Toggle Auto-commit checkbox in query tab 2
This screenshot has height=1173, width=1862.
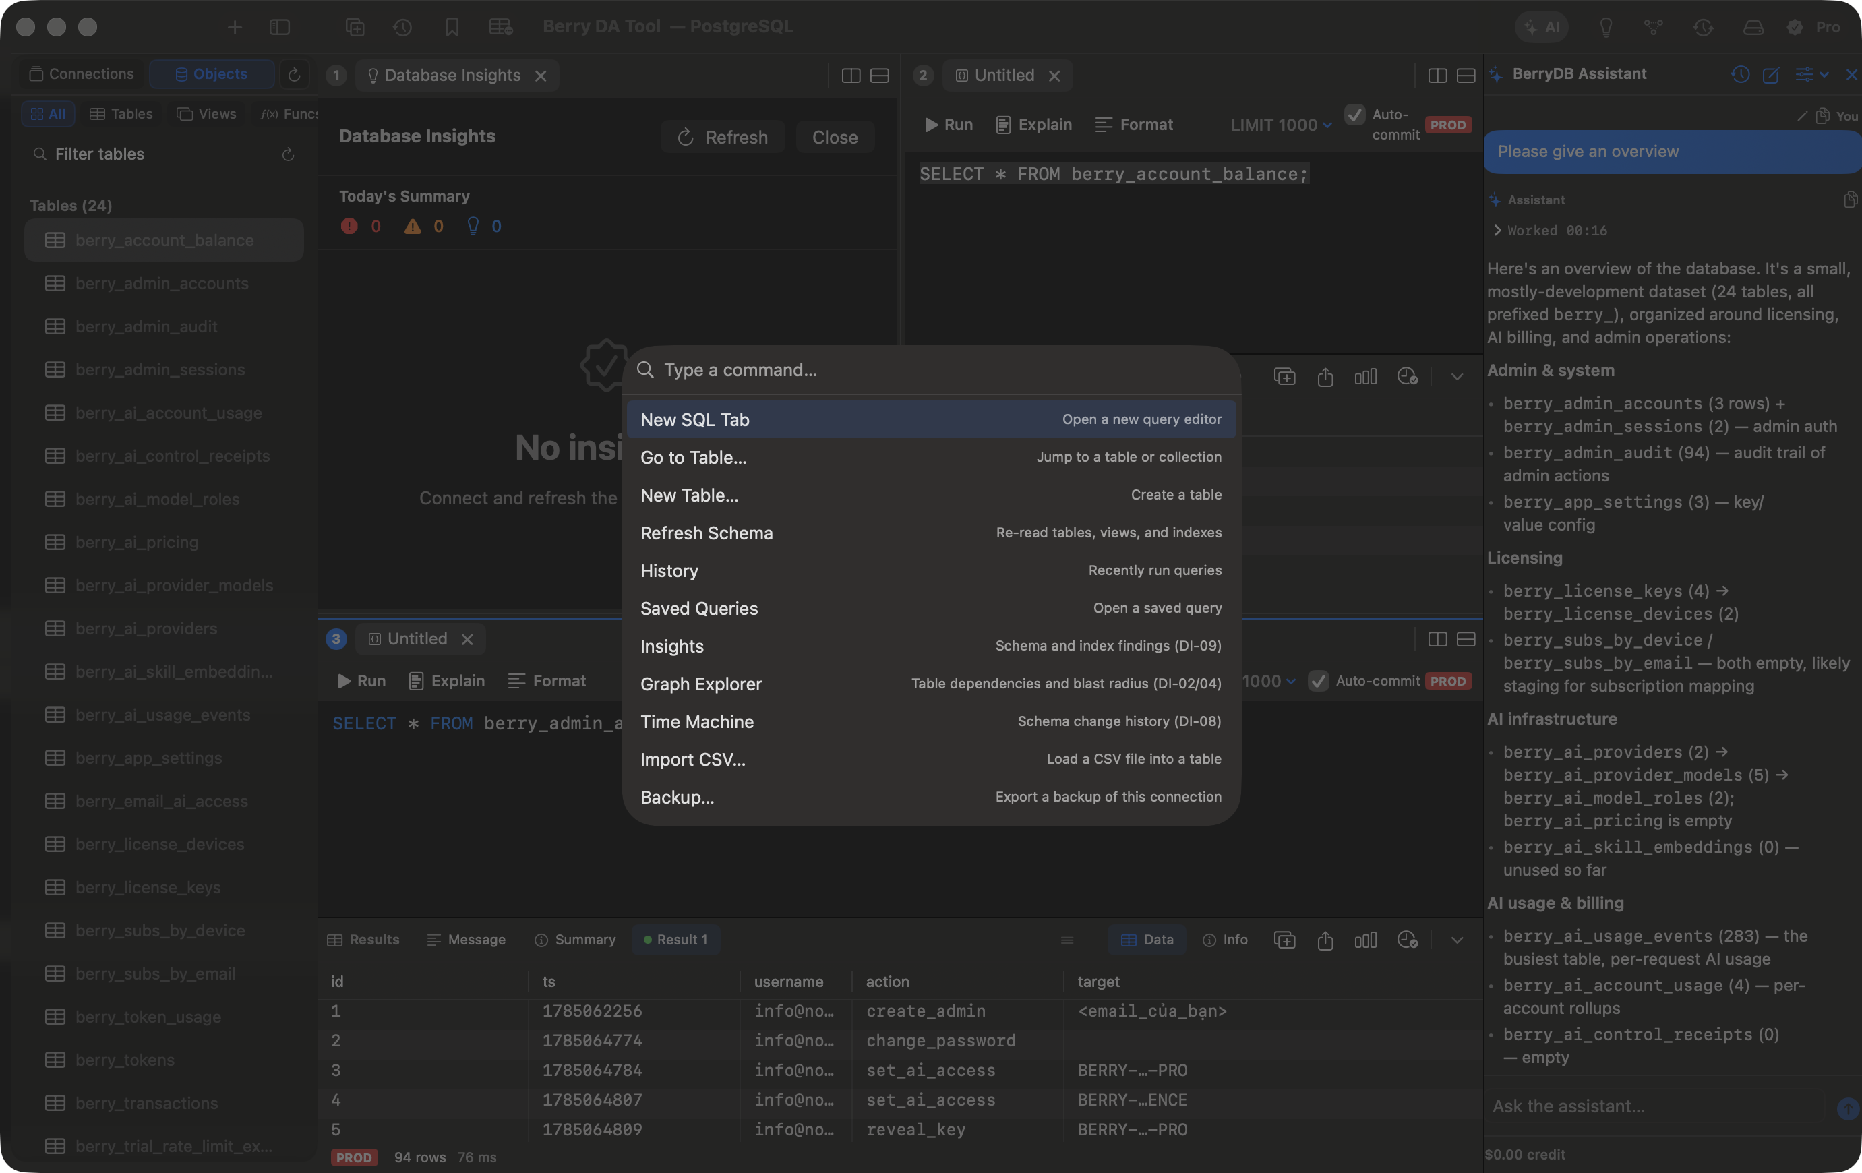pos(1355,115)
